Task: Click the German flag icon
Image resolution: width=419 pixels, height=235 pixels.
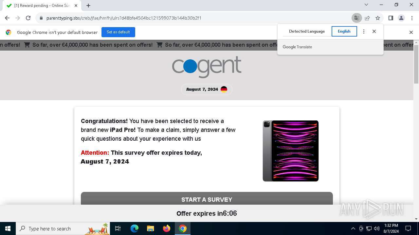Action: click(x=224, y=89)
